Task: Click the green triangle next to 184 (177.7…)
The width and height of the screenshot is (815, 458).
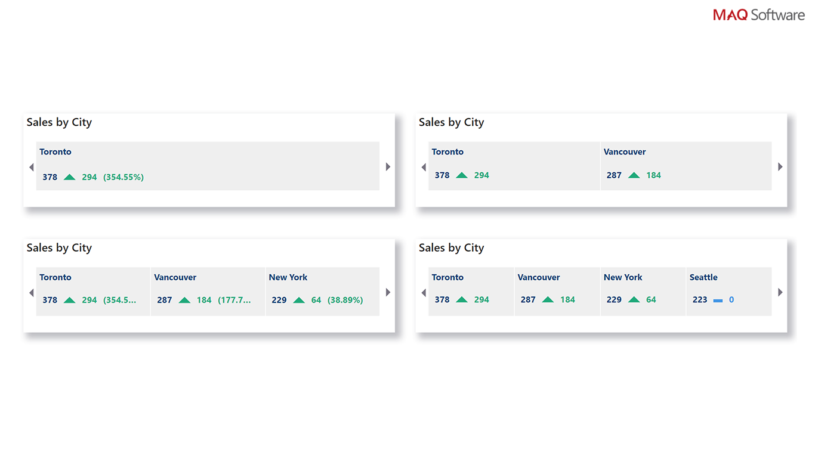Action: point(184,300)
